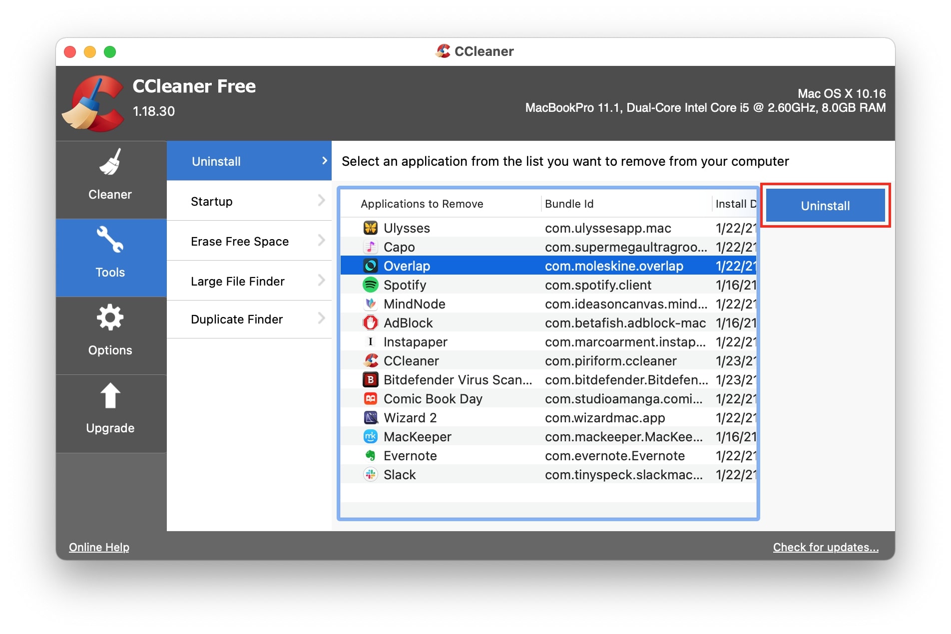951x634 pixels.
Task: Sort by Install Date column header
Action: click(x=736, y=204)
